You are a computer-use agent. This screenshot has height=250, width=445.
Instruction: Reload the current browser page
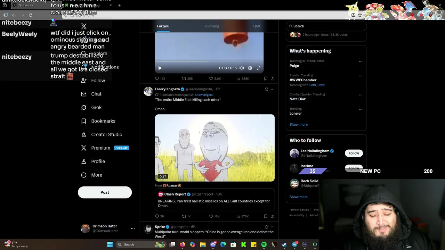[31, 15]
